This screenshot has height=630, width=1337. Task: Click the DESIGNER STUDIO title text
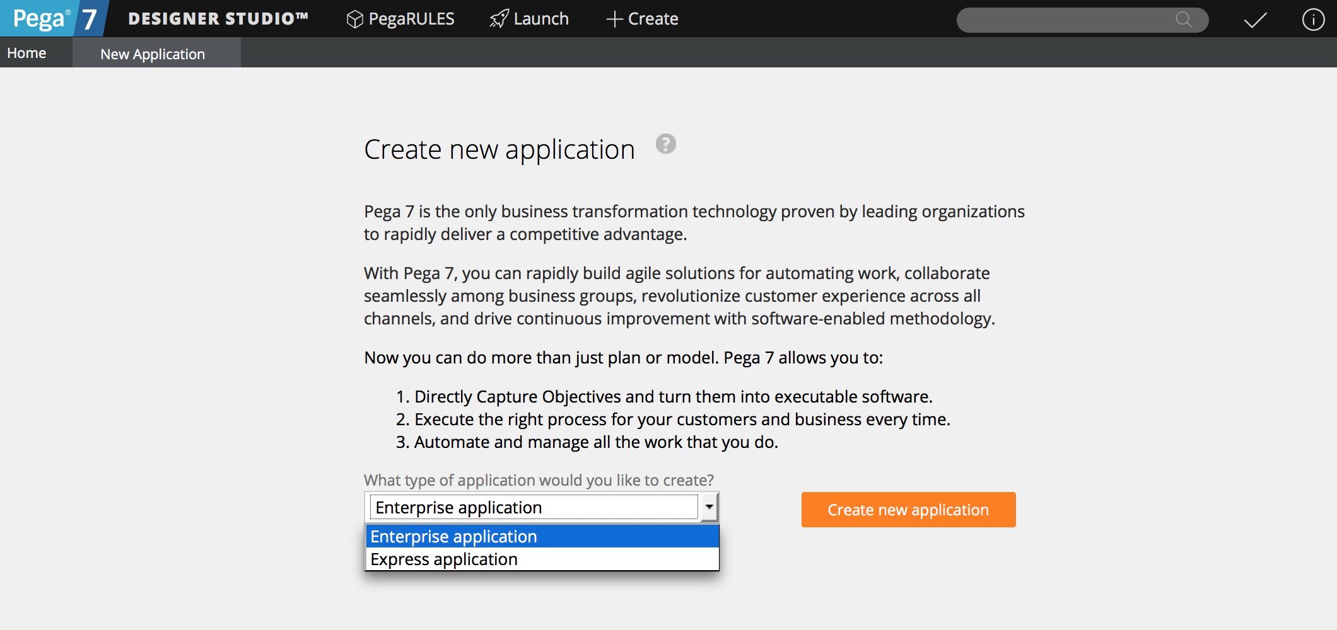point(218,19)
